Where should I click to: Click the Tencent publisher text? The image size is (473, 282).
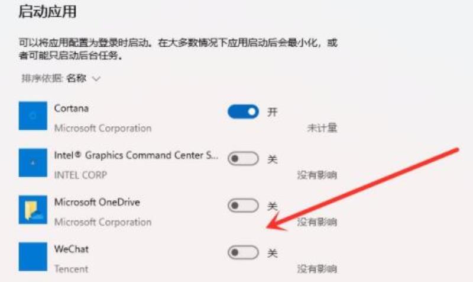(x=71, y=269)
